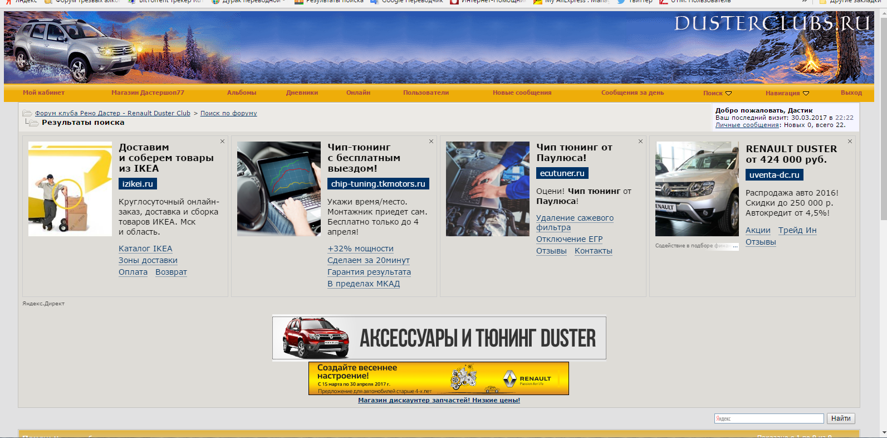Open Пользователи in navigation bar
The height and width of the screenshot is (438, 887).
point(426,93)
